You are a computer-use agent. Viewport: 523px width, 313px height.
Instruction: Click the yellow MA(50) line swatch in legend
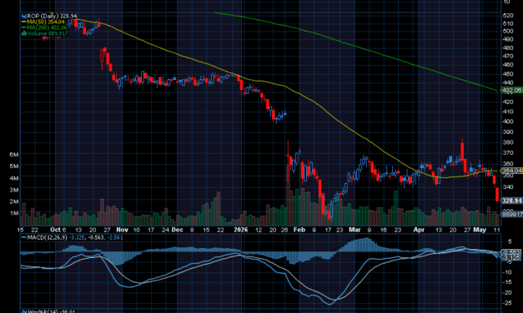[x=23, y=22]
